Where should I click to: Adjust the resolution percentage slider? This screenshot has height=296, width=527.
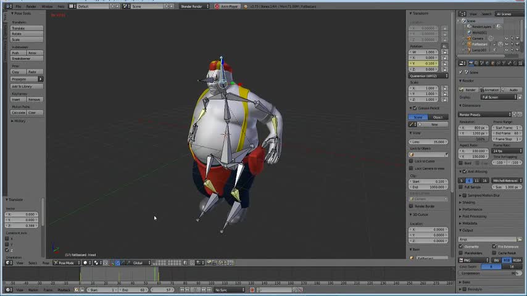click(x=473, y=139)
